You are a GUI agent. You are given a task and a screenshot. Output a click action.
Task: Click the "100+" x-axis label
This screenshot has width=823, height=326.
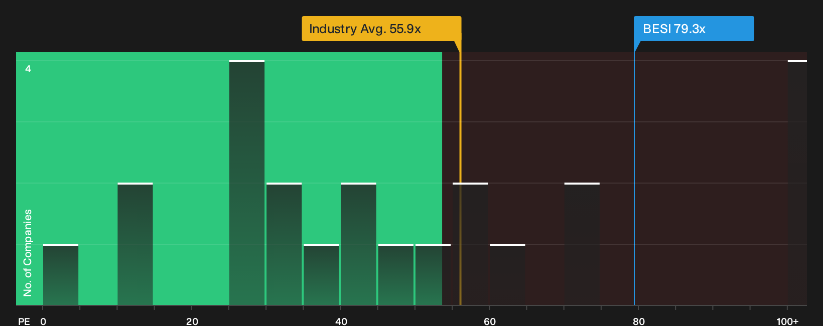click(787, 321)
